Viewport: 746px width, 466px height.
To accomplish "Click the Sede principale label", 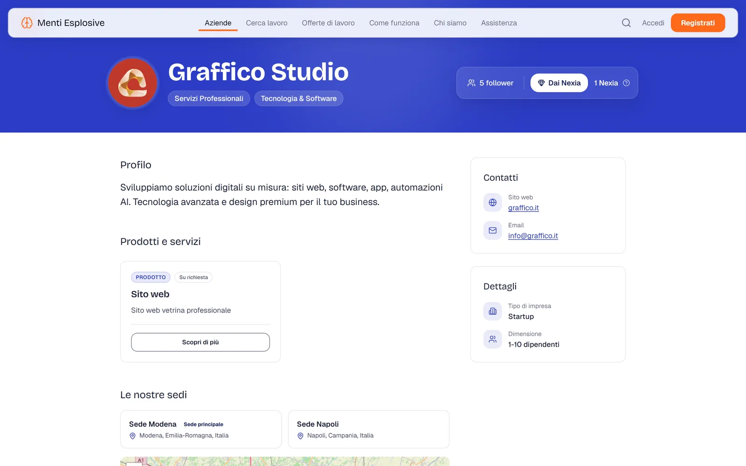I will click(203, 425).
